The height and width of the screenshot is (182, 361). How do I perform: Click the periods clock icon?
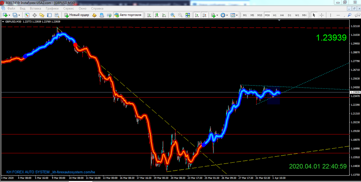click(x=223, y=15)
